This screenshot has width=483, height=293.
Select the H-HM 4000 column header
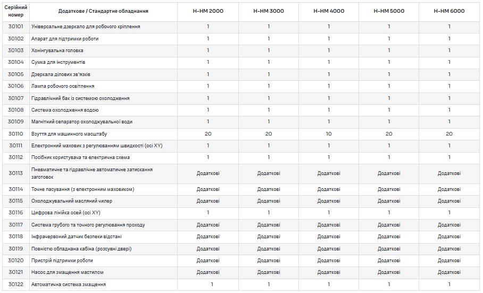pyautogui.click(x=329, y=11)
